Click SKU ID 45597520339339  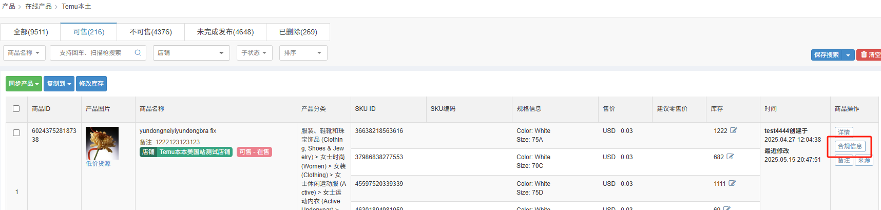click(379, 184)
